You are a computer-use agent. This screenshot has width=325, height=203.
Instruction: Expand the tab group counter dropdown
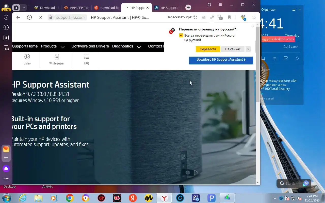click(24, 8)
